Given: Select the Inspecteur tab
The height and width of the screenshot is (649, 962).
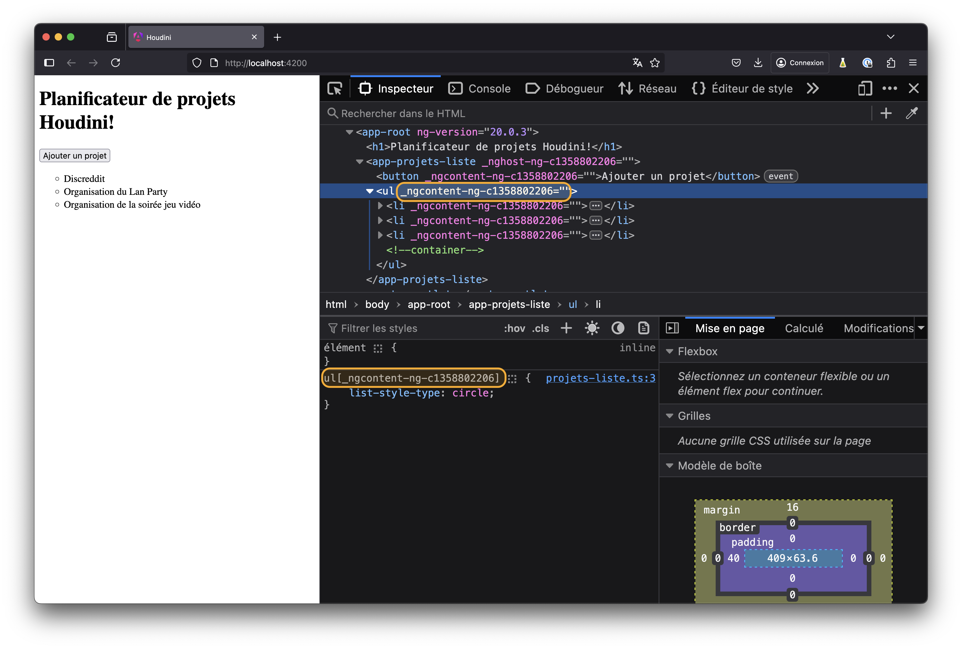Looking at the screenshot, I should (395, 88).
